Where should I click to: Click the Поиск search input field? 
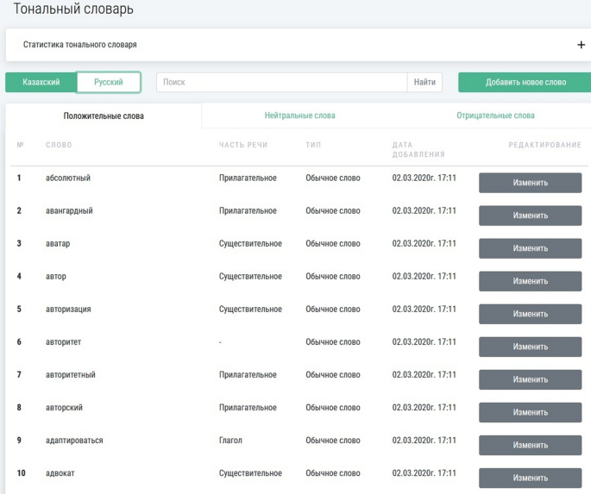tap(280, 82)
